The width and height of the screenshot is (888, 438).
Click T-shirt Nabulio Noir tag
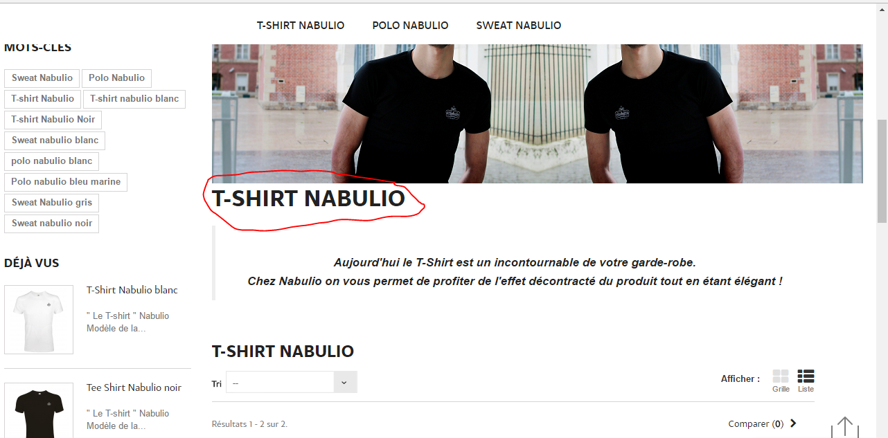click(53, 120)
